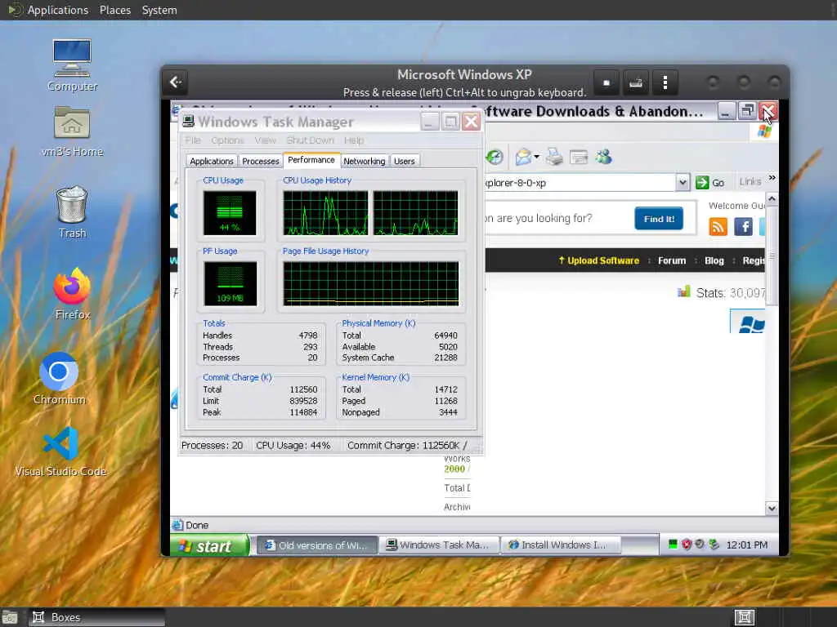Go back using Boxes back arrow
The width and height of the screenshot is (837, 627).
(x=176, y=82)
